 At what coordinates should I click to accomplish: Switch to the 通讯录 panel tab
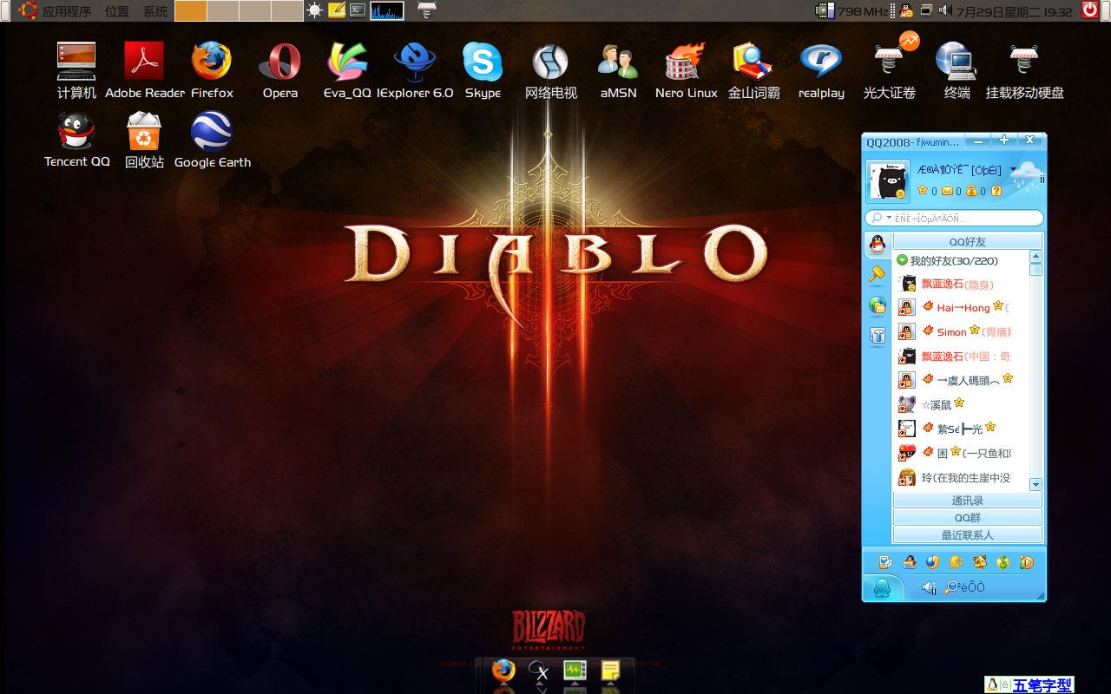click(x=968, y=501)
